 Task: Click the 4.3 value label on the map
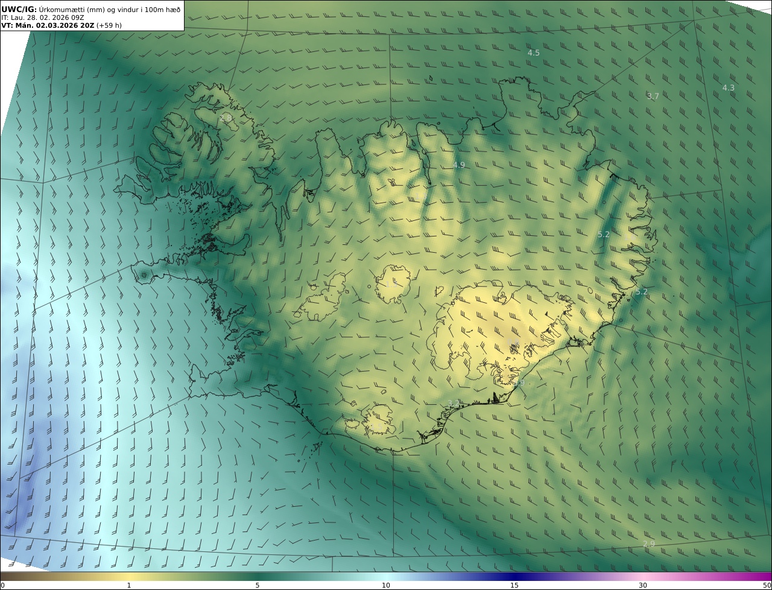click(729, 88)
